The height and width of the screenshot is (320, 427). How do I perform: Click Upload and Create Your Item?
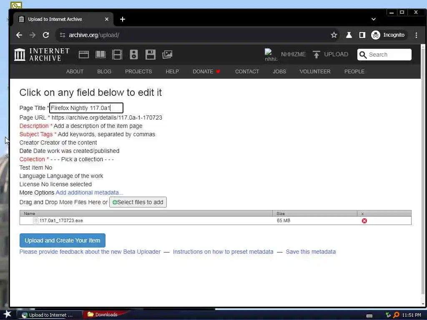coord(63,240)
